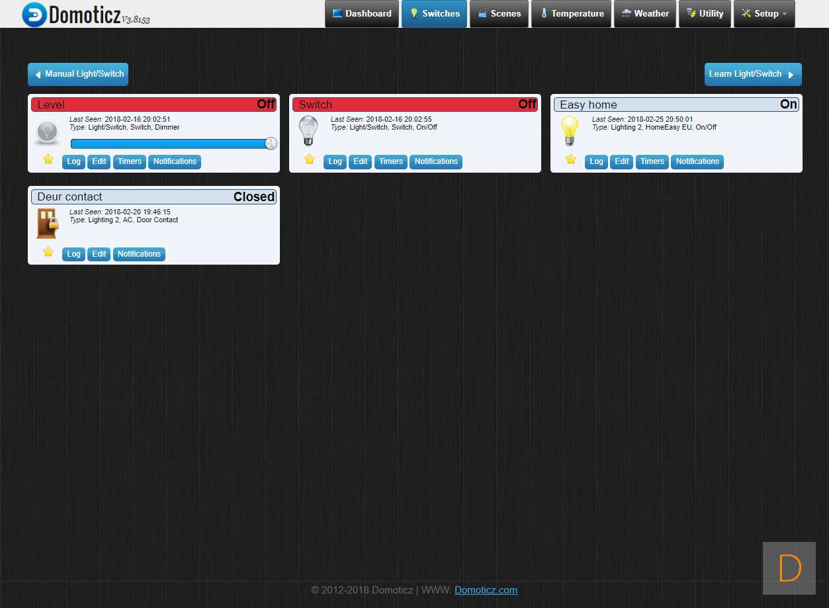Visit the Domoticz.com footer link
Viewport: 829px width, 608px height.
click(x=486, y=590)
